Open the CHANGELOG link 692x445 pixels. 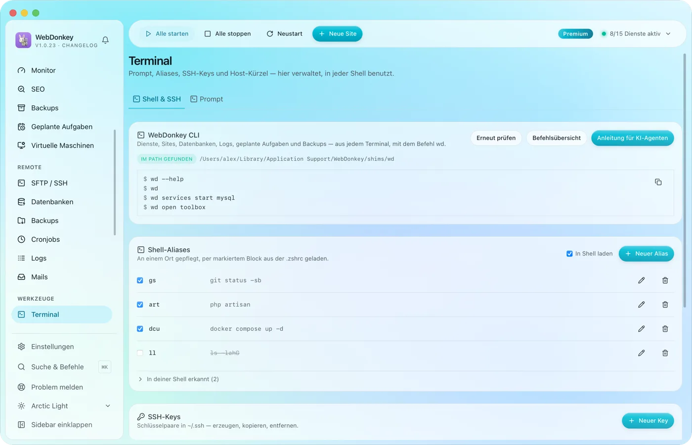(x=80, y=45)
